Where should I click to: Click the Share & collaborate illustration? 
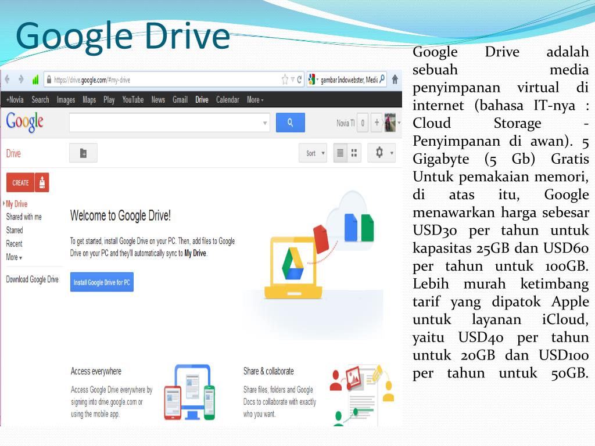click(361, 394)
